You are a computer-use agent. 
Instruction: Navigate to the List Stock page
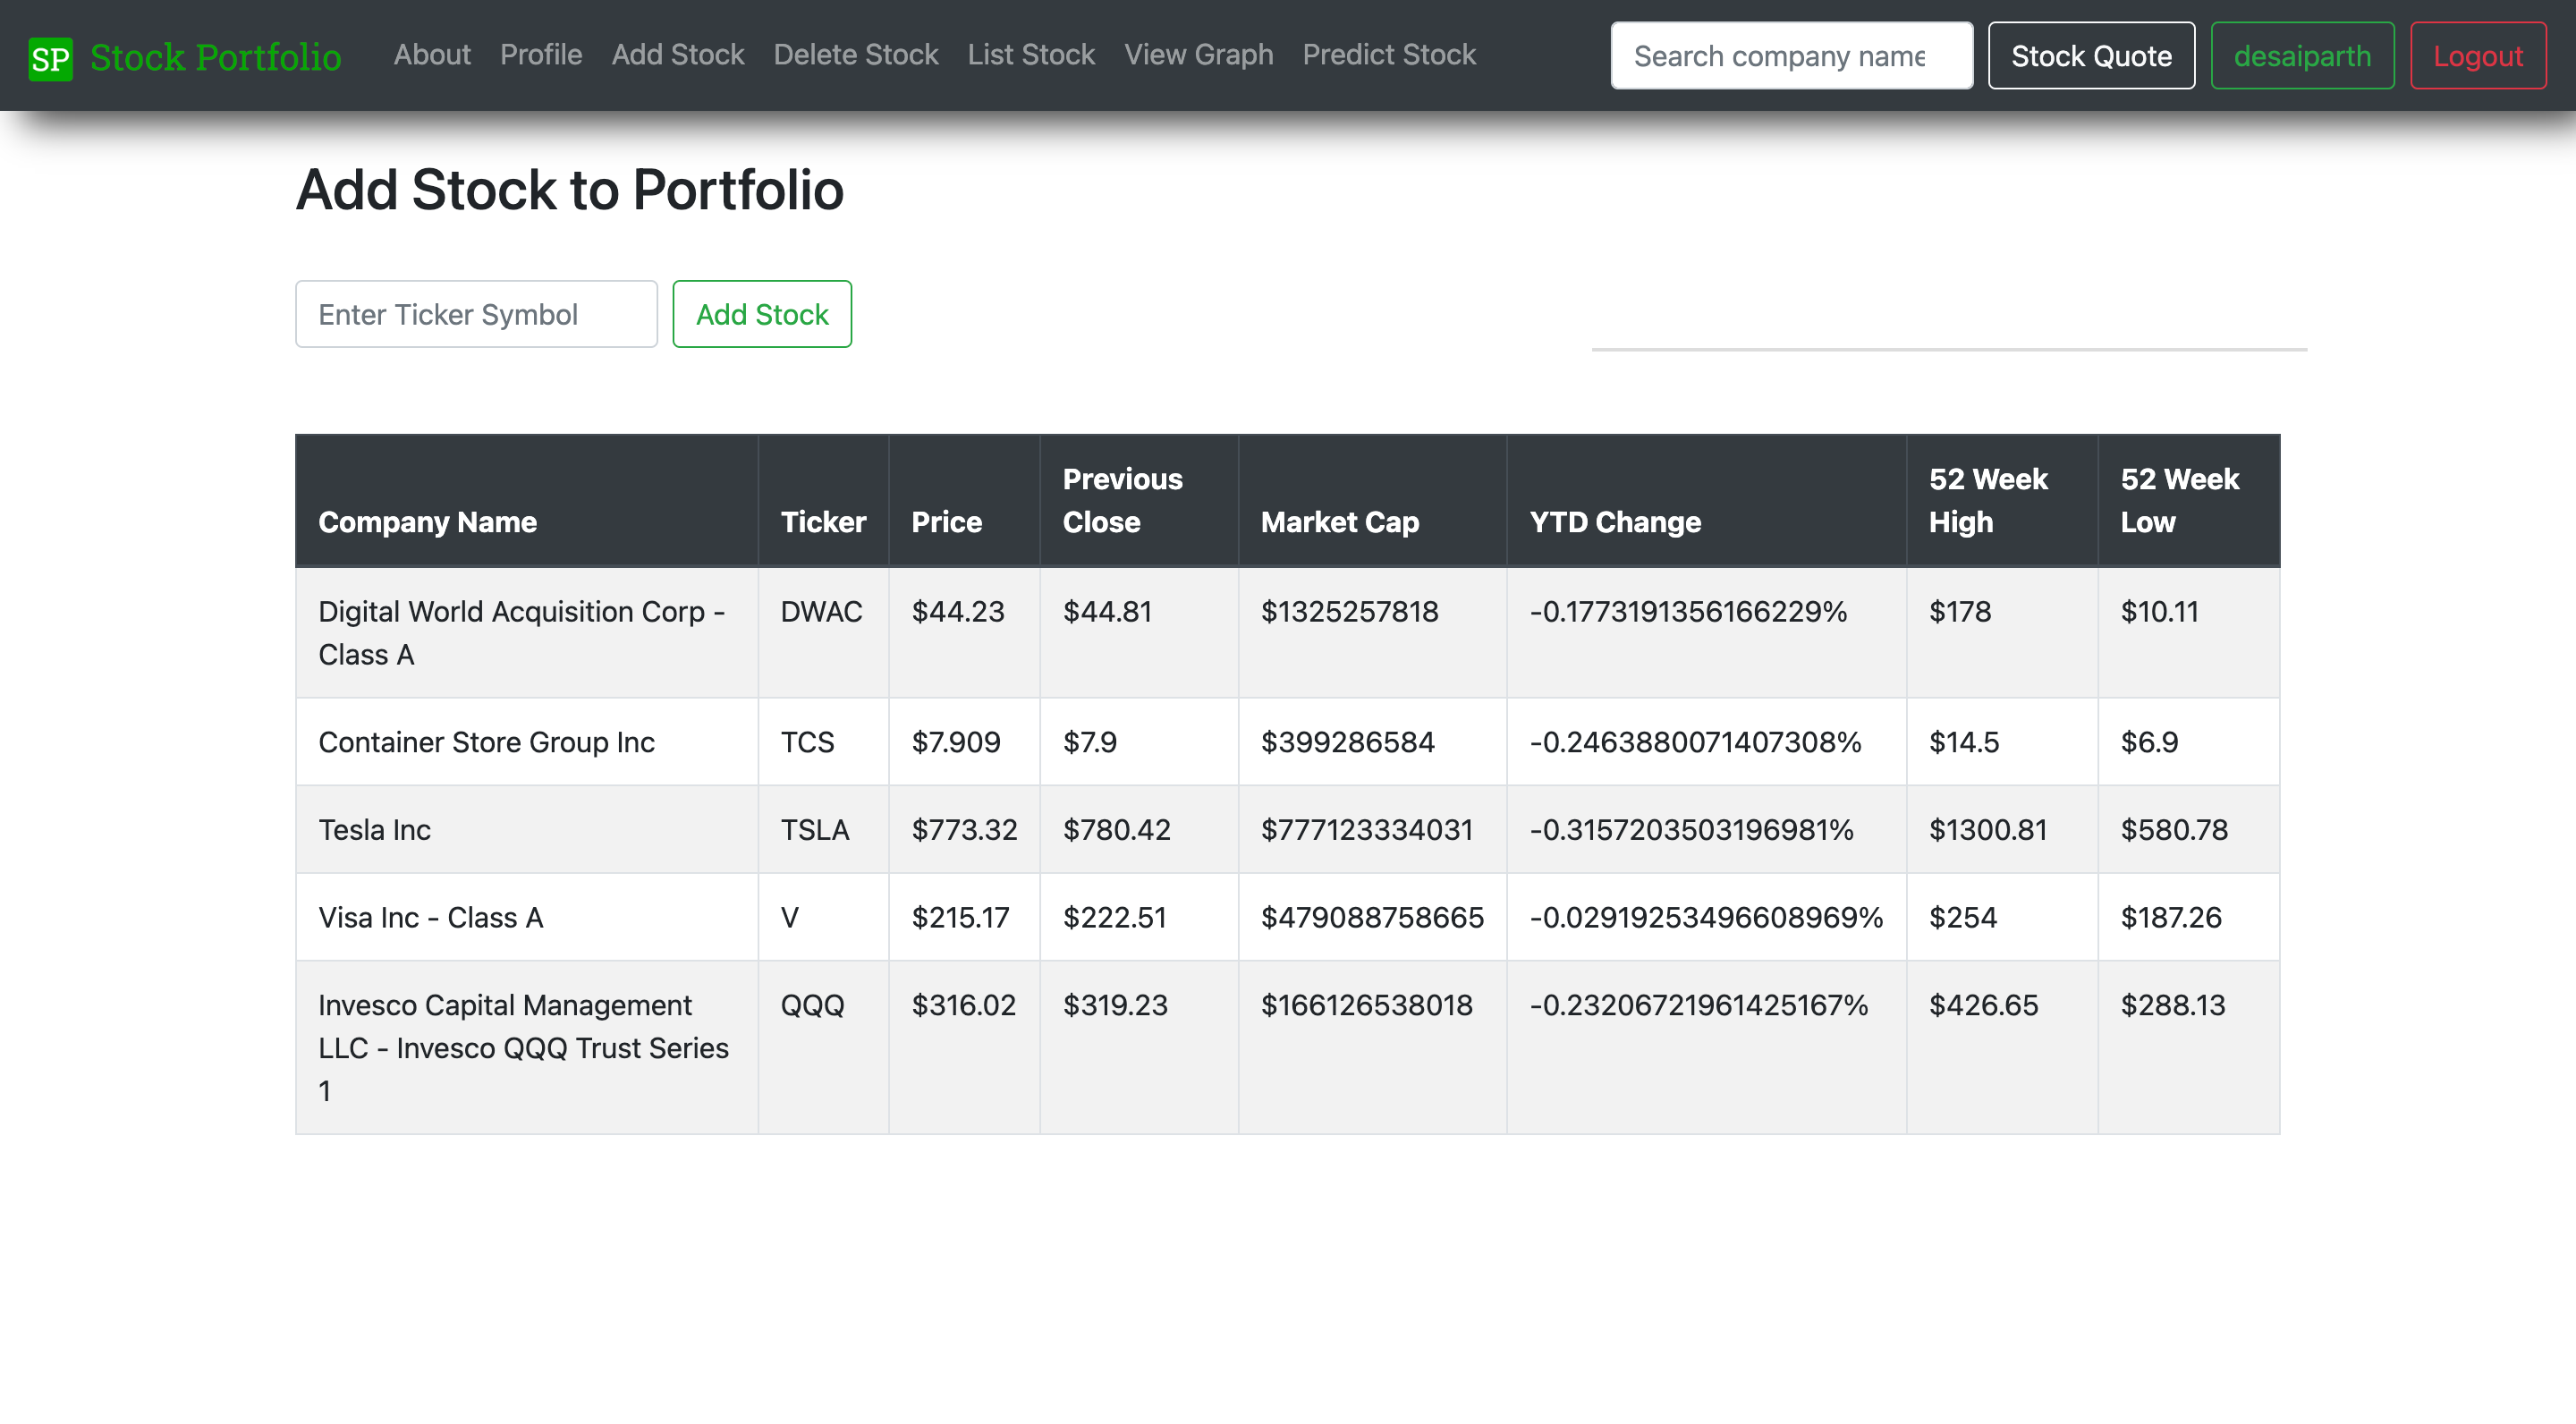pos(1030,54)
